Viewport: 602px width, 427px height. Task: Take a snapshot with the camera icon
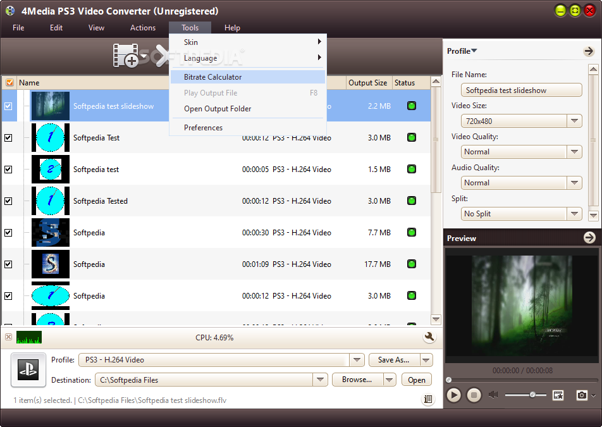[x=582, y=395]
